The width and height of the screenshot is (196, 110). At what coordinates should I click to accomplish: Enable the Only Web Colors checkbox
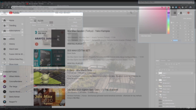tap(140, 36)
